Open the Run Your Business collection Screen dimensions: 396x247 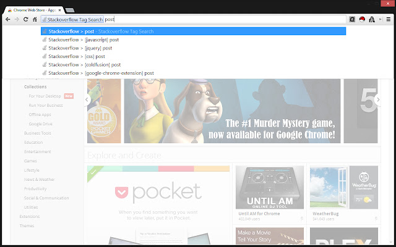pos(46,106)
